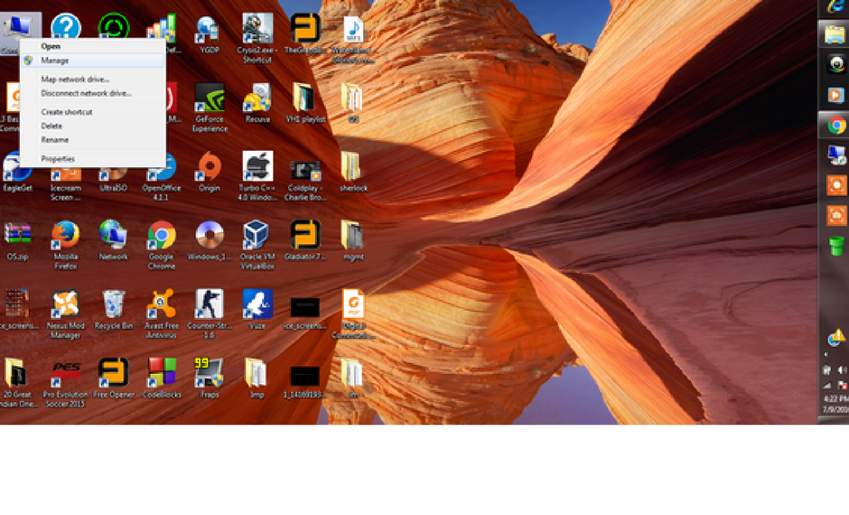Click Map network drive... menu entry

tap(75, 80)
